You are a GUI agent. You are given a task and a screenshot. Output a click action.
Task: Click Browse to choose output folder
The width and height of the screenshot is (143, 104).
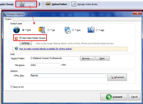coord(87,58)
